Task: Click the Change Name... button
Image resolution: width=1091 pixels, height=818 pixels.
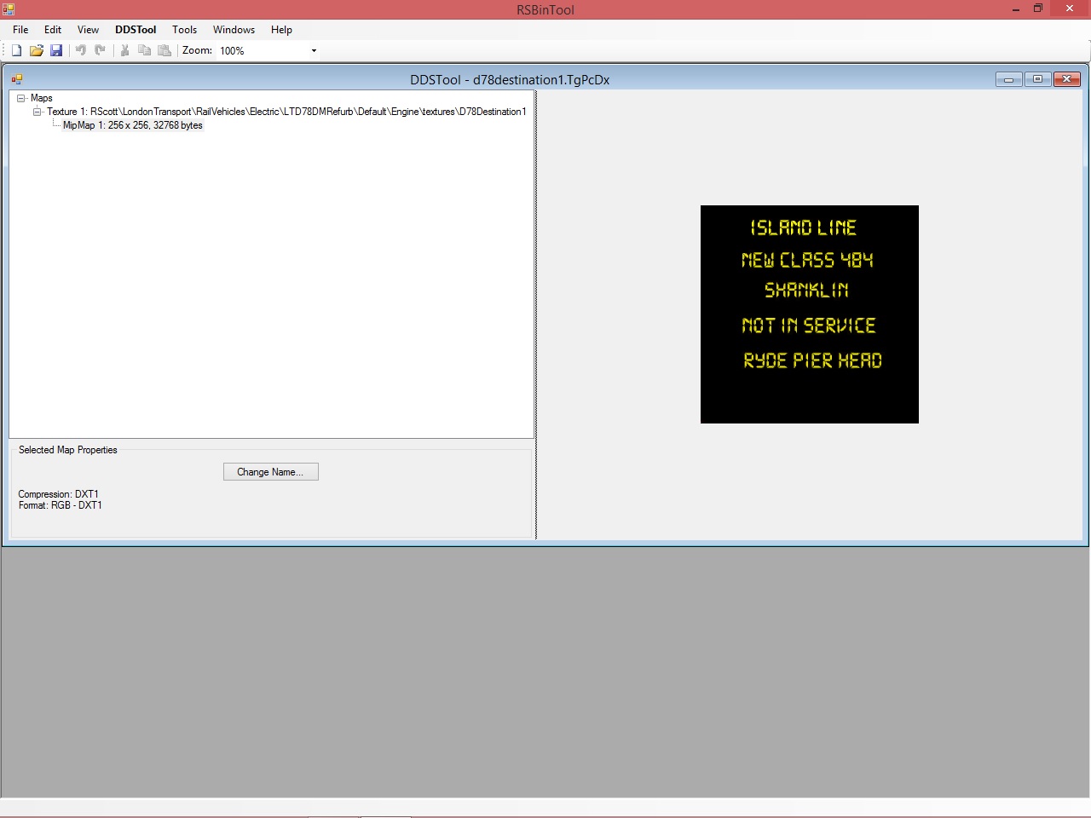Action: click(x=271, y=472)
